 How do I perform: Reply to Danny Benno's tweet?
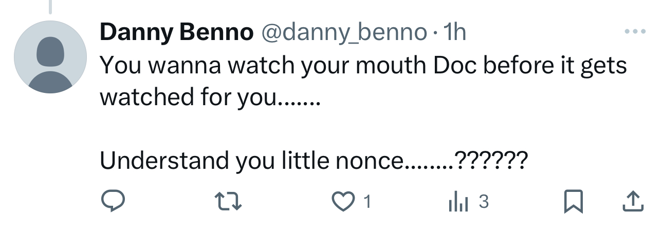coord(113,201)
